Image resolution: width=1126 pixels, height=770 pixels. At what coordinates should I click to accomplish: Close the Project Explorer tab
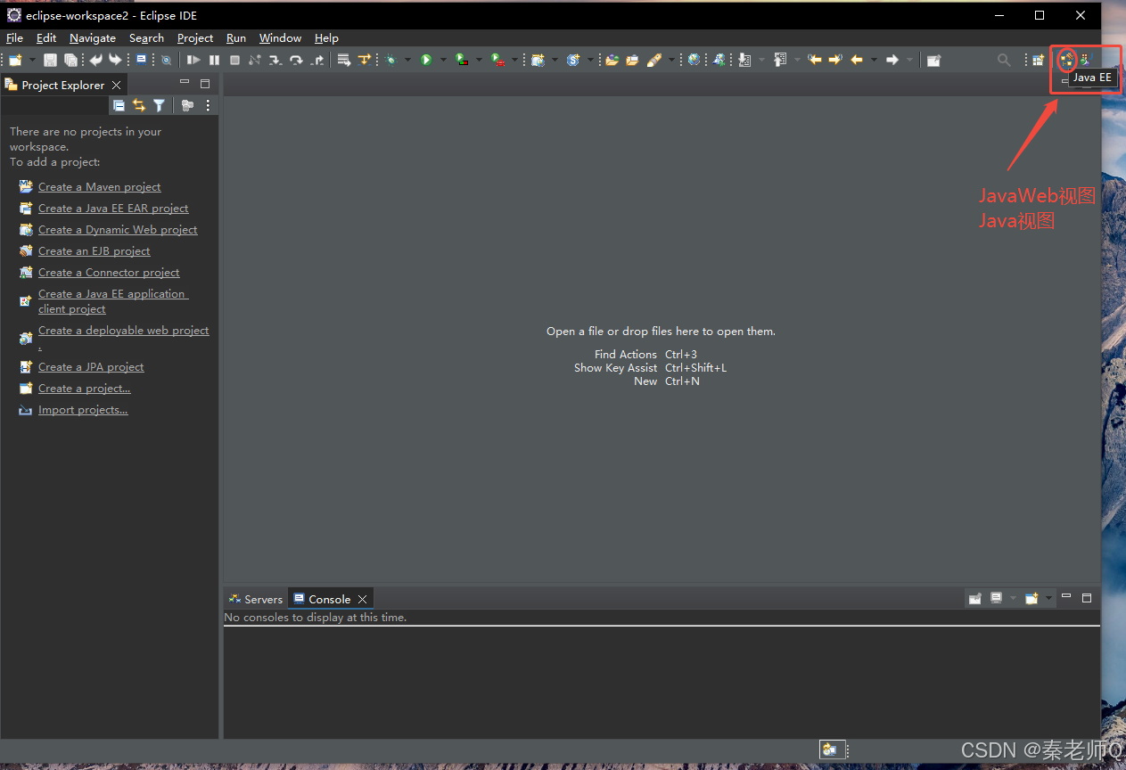coord(117,85)
